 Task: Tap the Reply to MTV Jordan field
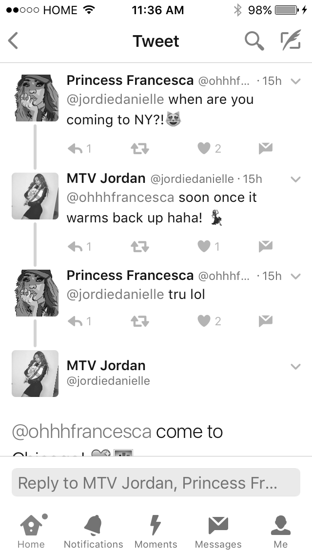[x=156, y=483]
